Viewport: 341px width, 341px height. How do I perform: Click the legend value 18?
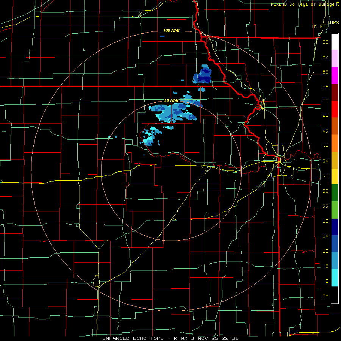pos(325,221)
